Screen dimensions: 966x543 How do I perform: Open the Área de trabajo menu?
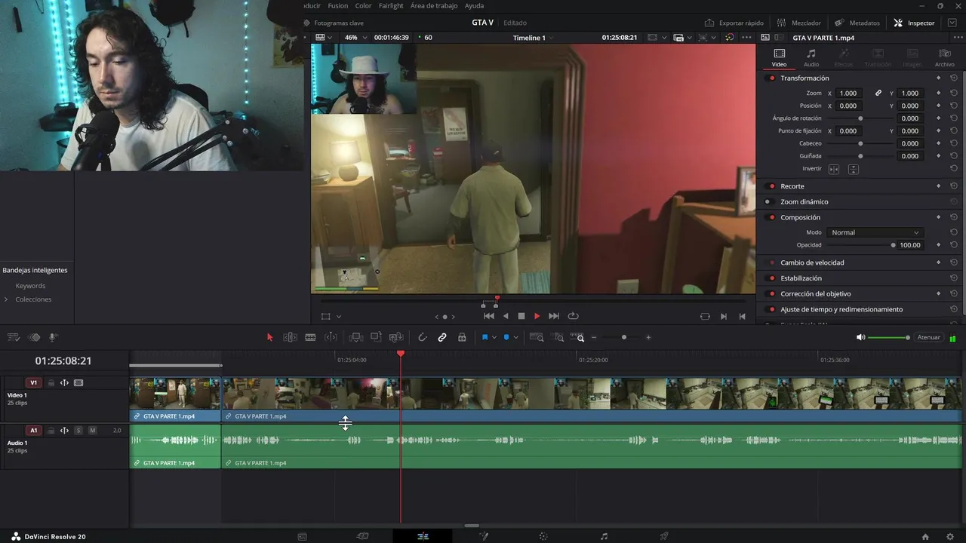434,5
